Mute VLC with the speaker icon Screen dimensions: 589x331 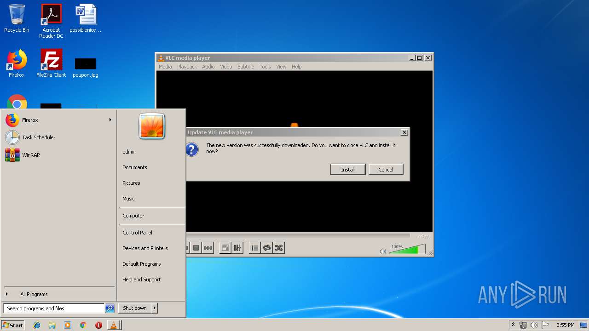[x=383, y=251]
